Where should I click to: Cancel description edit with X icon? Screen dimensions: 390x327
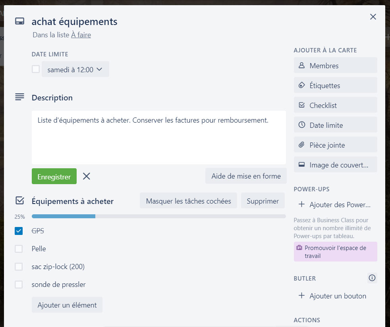pos(87,177)
